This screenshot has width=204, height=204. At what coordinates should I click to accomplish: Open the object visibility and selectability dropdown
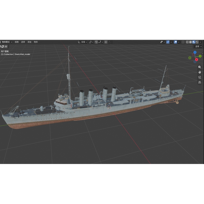162,42
